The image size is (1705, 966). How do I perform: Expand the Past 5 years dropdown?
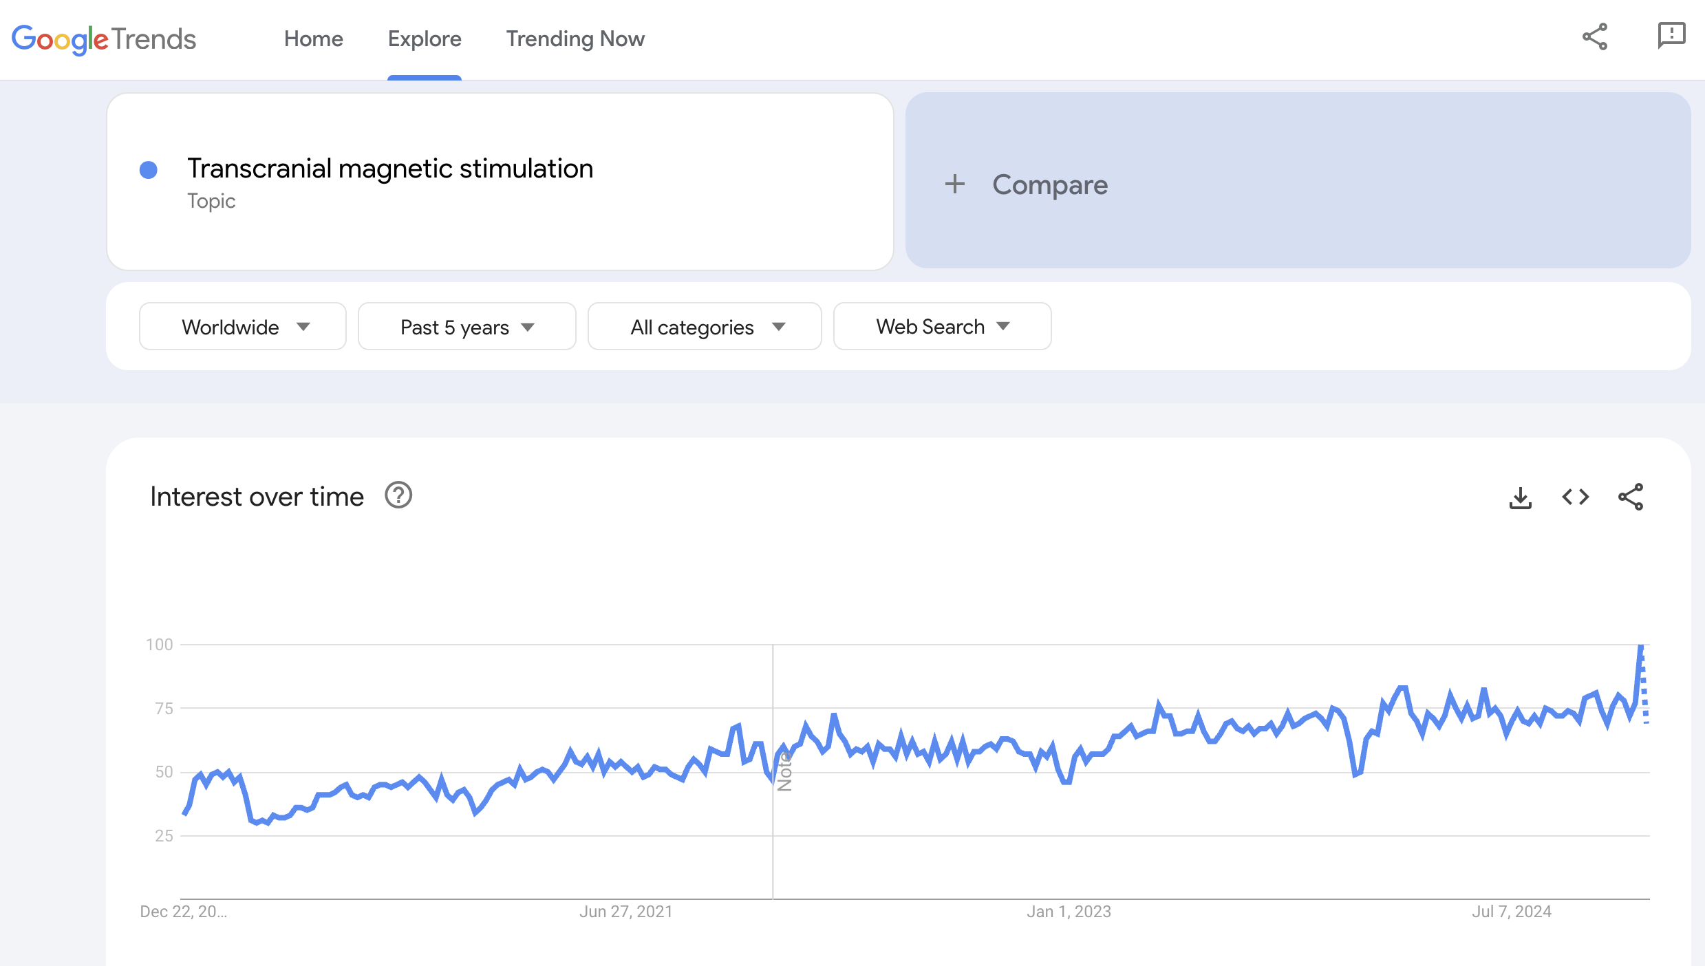[467, 327]
